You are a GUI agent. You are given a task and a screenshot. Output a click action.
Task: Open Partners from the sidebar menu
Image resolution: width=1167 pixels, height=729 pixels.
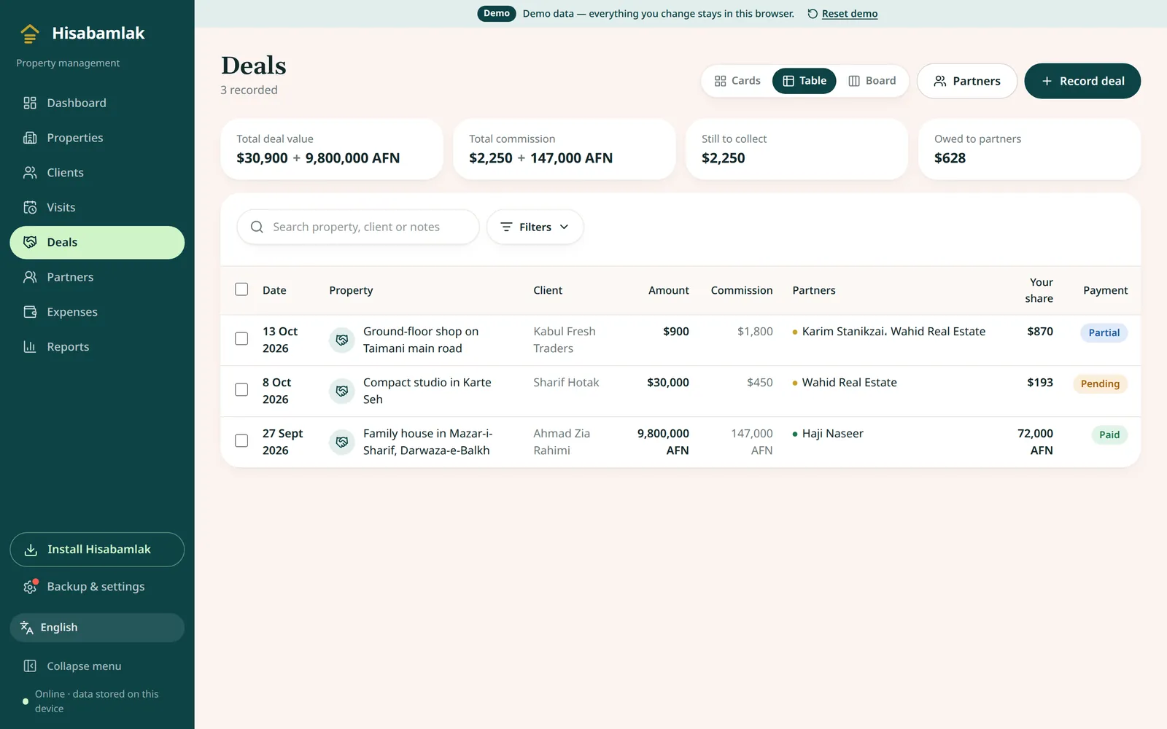click(x=97, y=277)
